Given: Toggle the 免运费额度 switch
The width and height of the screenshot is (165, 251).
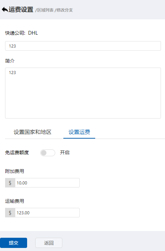Looking at the screenshot, I should click(47, 153).
